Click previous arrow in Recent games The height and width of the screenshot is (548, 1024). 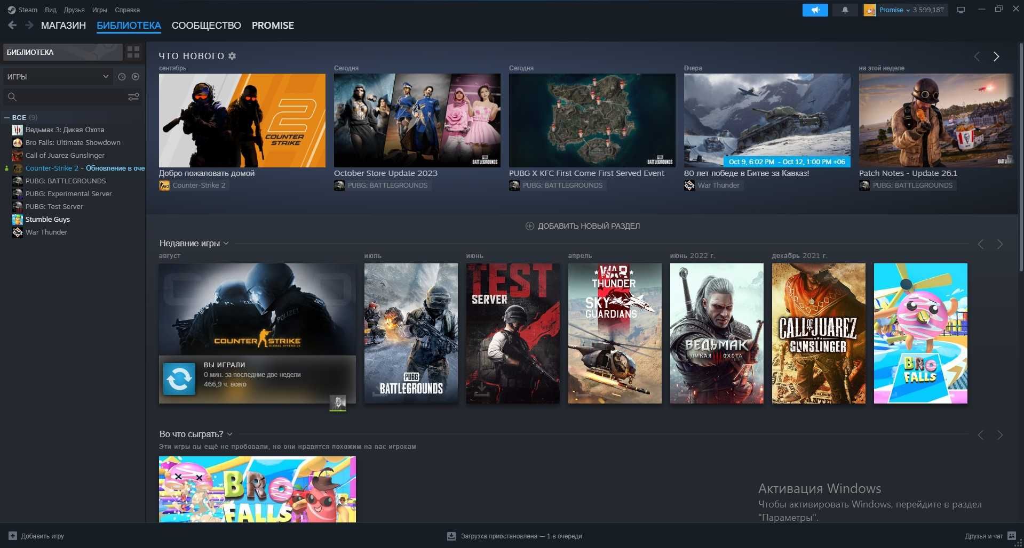point(981,244)
